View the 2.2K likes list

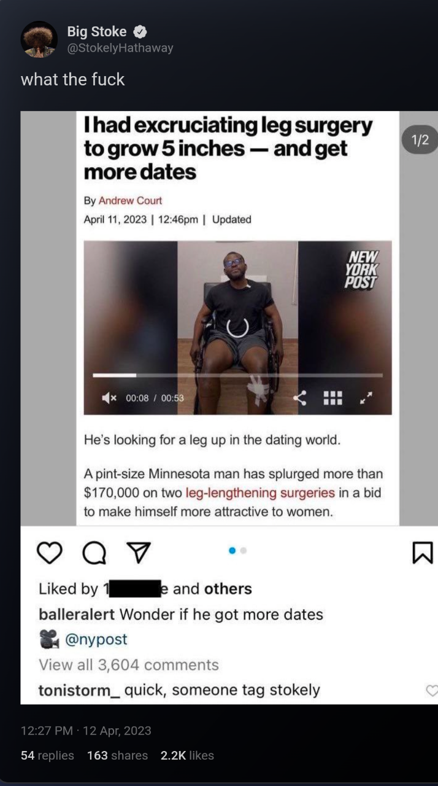point(187,755)
